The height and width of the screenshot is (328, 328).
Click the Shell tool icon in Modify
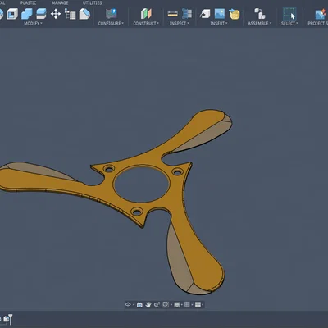tap(12, 14)
